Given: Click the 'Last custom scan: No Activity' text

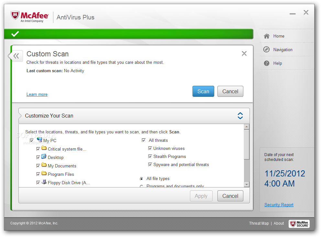Looking at the screenshot, I should coord(55,71).
